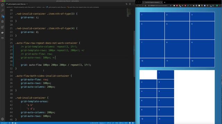Open the editor More Actions ellipsis menu

[x=133, y=4]
